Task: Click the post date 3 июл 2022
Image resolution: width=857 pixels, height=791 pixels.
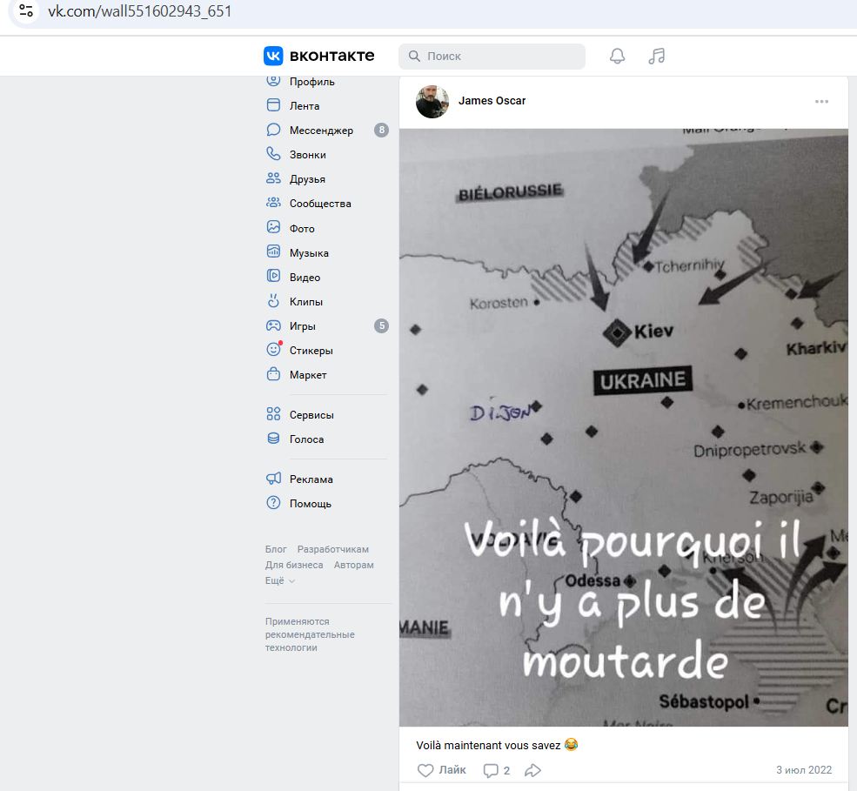Action: tap(804, 770)
